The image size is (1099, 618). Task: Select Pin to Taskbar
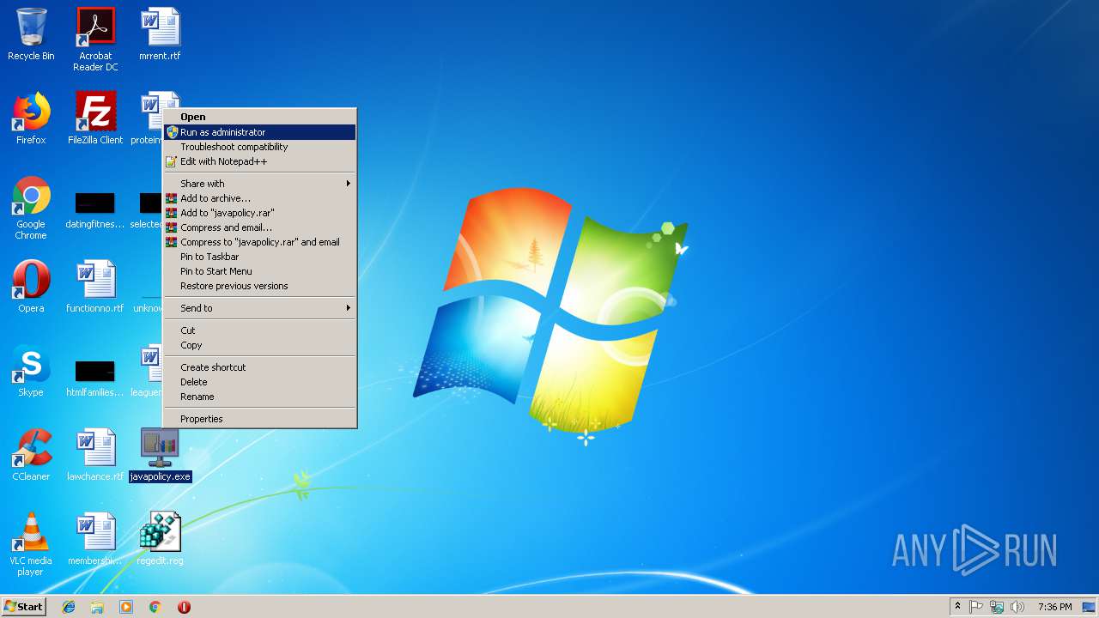(260, 257)
